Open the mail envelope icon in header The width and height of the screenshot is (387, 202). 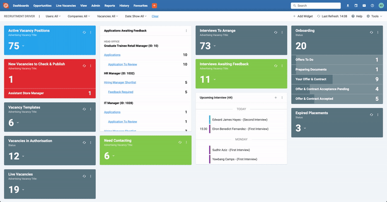click(x=364, y=5)
